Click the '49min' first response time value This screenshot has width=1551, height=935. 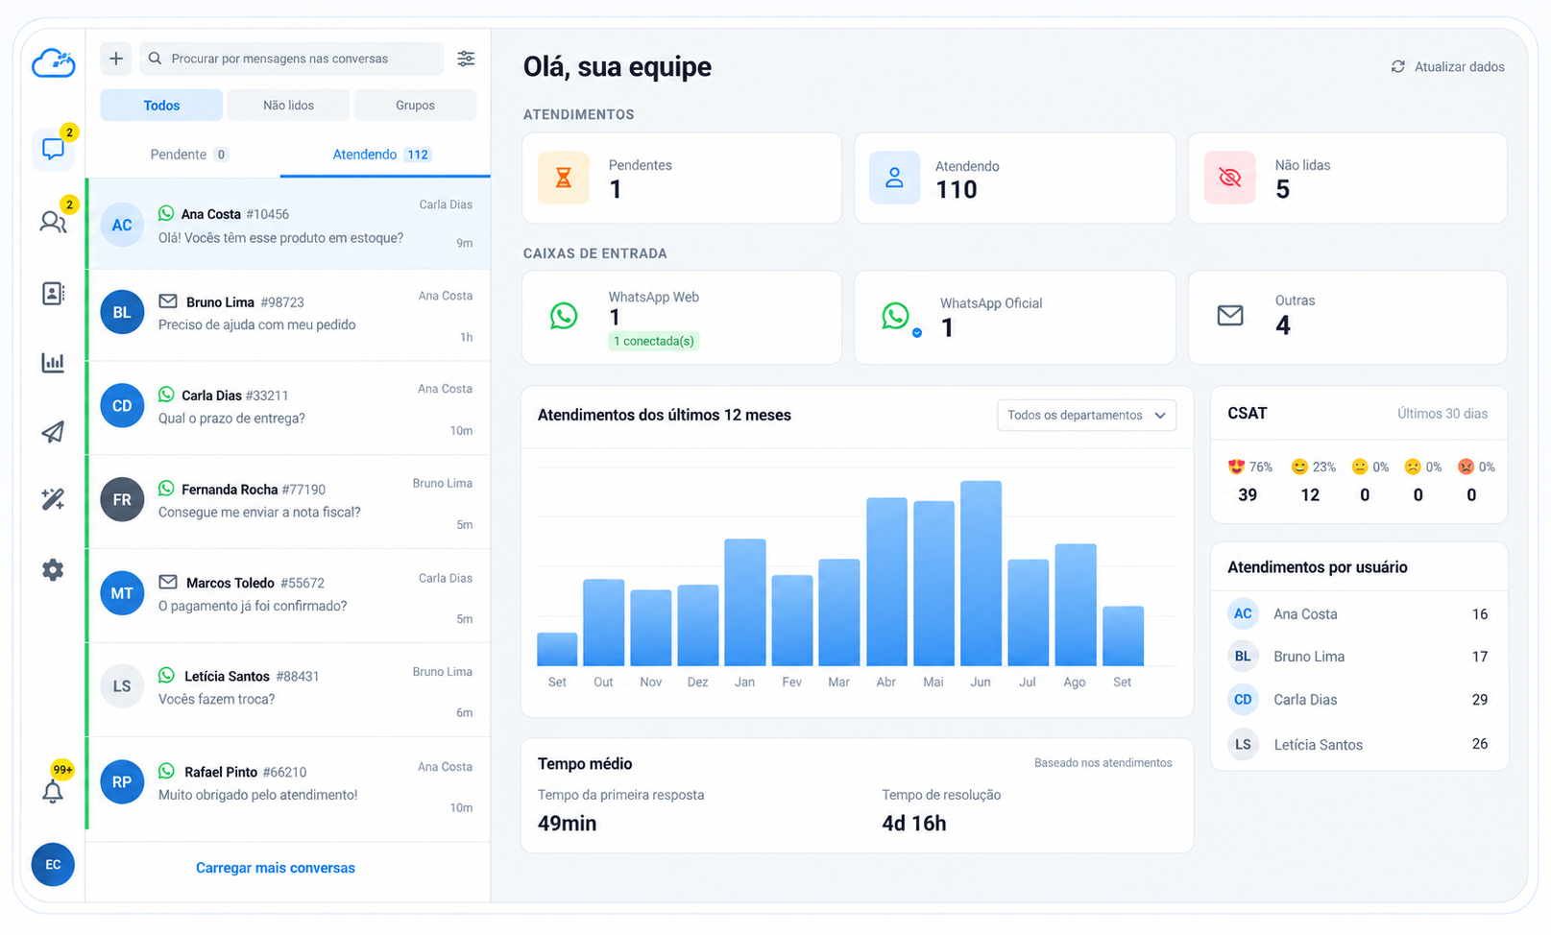tap(567, 824)
